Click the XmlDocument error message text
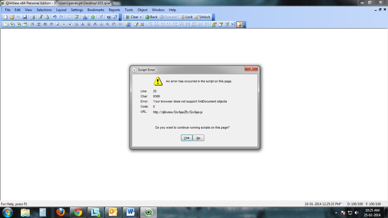 pyautogui.click(x=190, y=101)
